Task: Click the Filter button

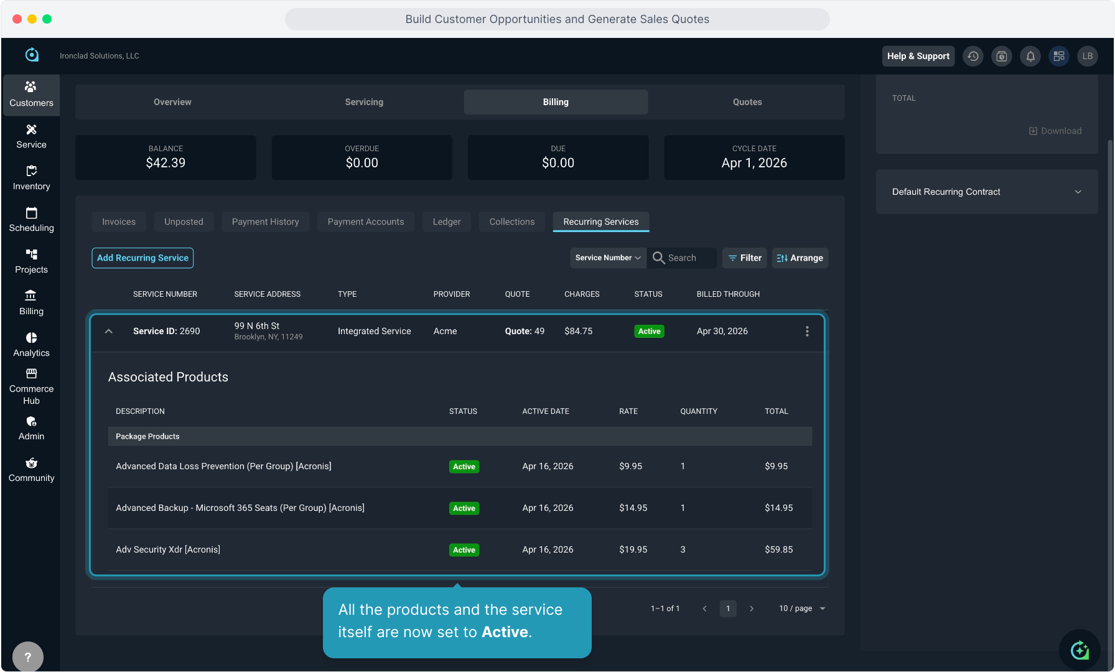Action: point(744,258)
